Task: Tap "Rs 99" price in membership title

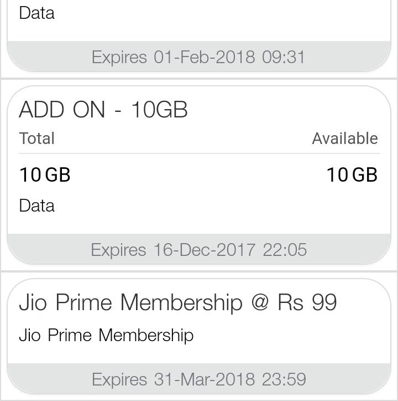Action: point(307,303)
